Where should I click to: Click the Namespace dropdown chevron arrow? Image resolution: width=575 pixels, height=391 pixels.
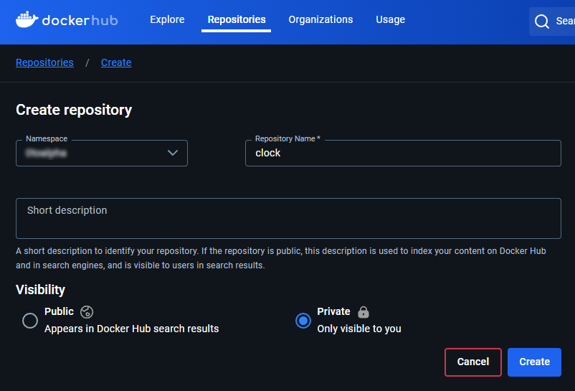(x=173, y=153)
